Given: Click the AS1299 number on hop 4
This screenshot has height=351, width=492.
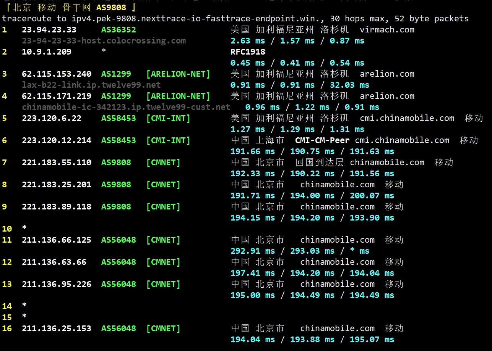Looking at the screenshot, I should click(x=116, y=96).
